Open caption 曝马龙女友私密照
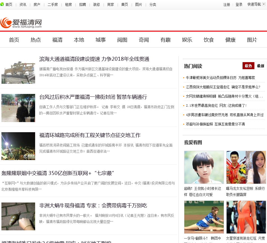 [245, 192]
